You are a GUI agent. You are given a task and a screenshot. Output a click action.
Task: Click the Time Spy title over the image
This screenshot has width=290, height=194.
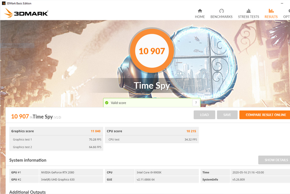152,85
